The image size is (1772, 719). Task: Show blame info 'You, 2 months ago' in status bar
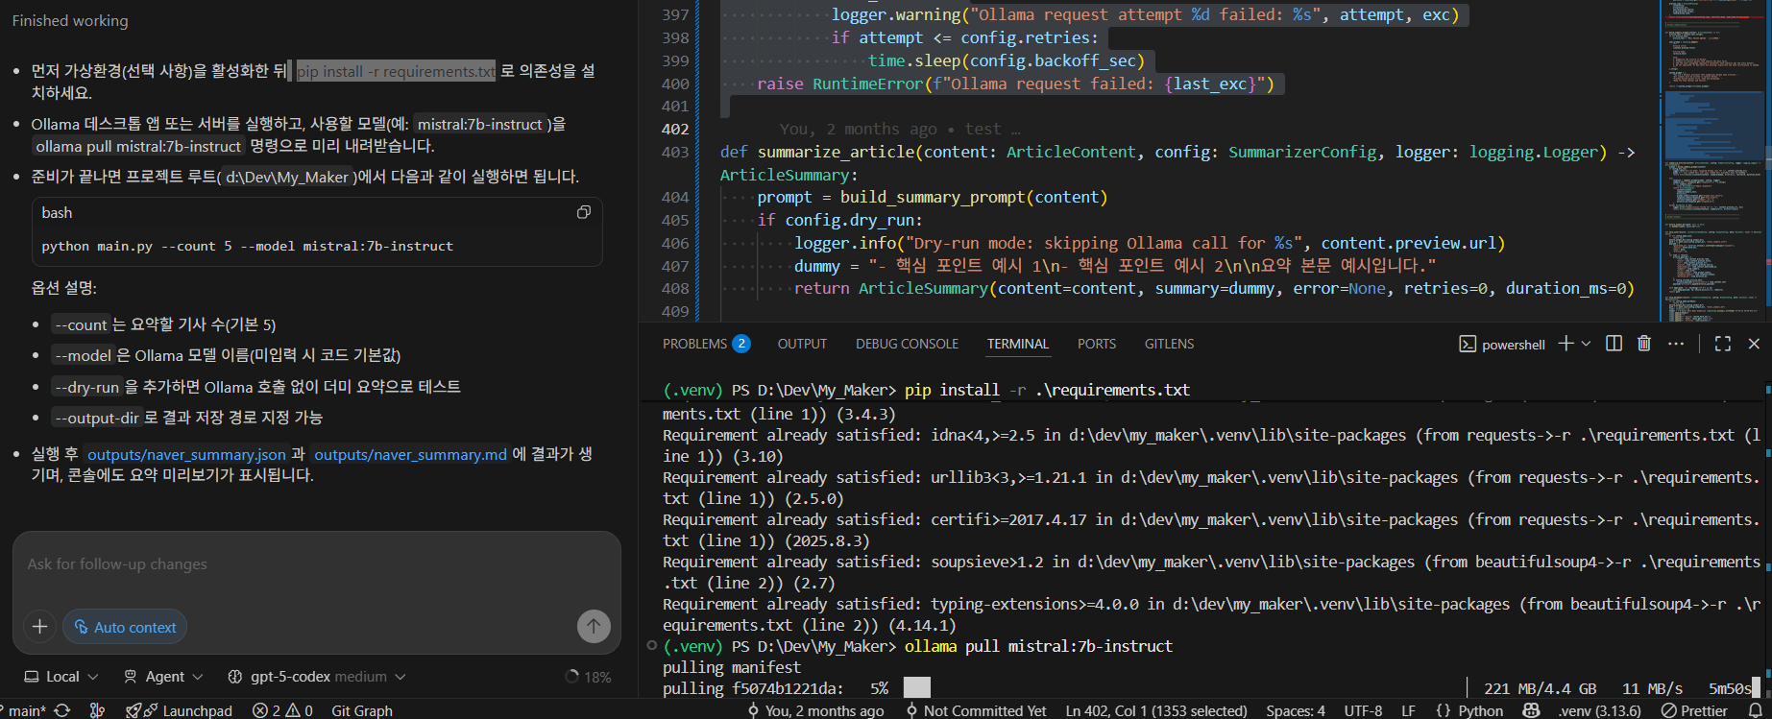pos(815,710)
